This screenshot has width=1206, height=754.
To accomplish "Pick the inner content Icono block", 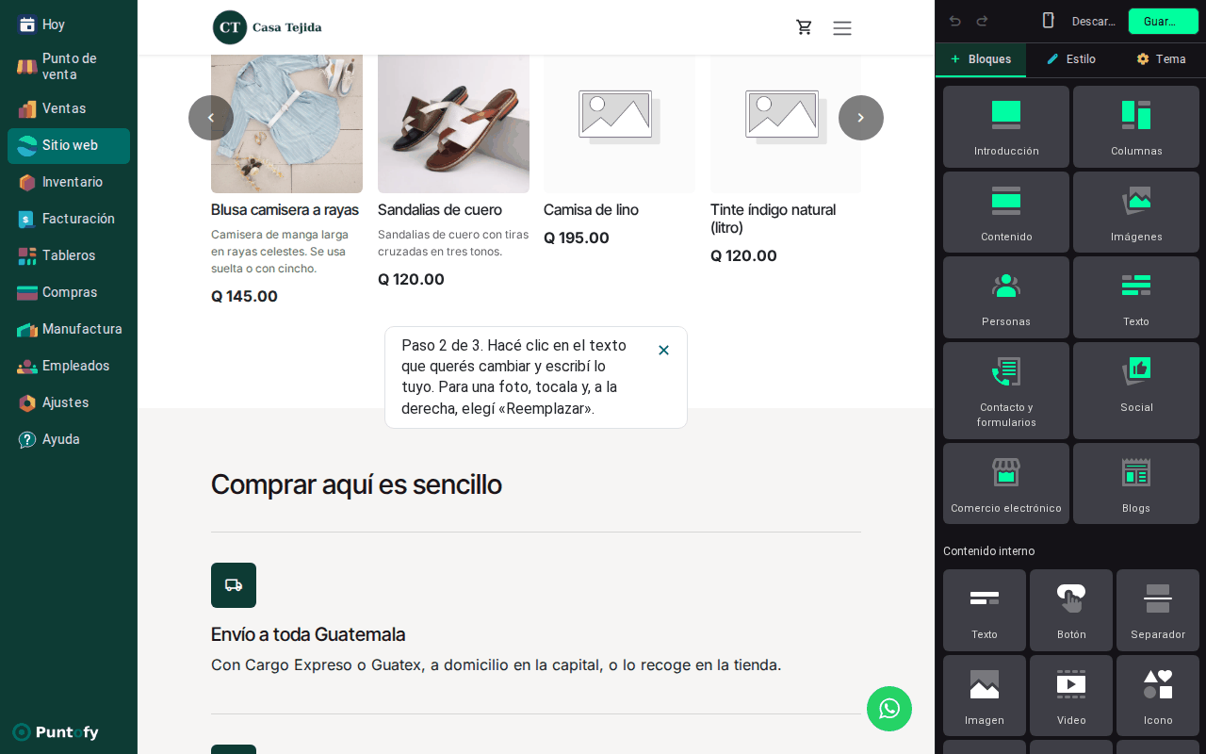I will click(x=1158, y=696).
